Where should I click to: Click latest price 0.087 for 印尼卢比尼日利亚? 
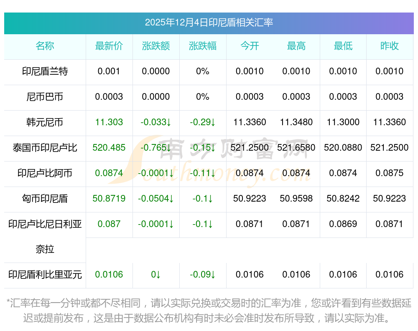point(109,224)
